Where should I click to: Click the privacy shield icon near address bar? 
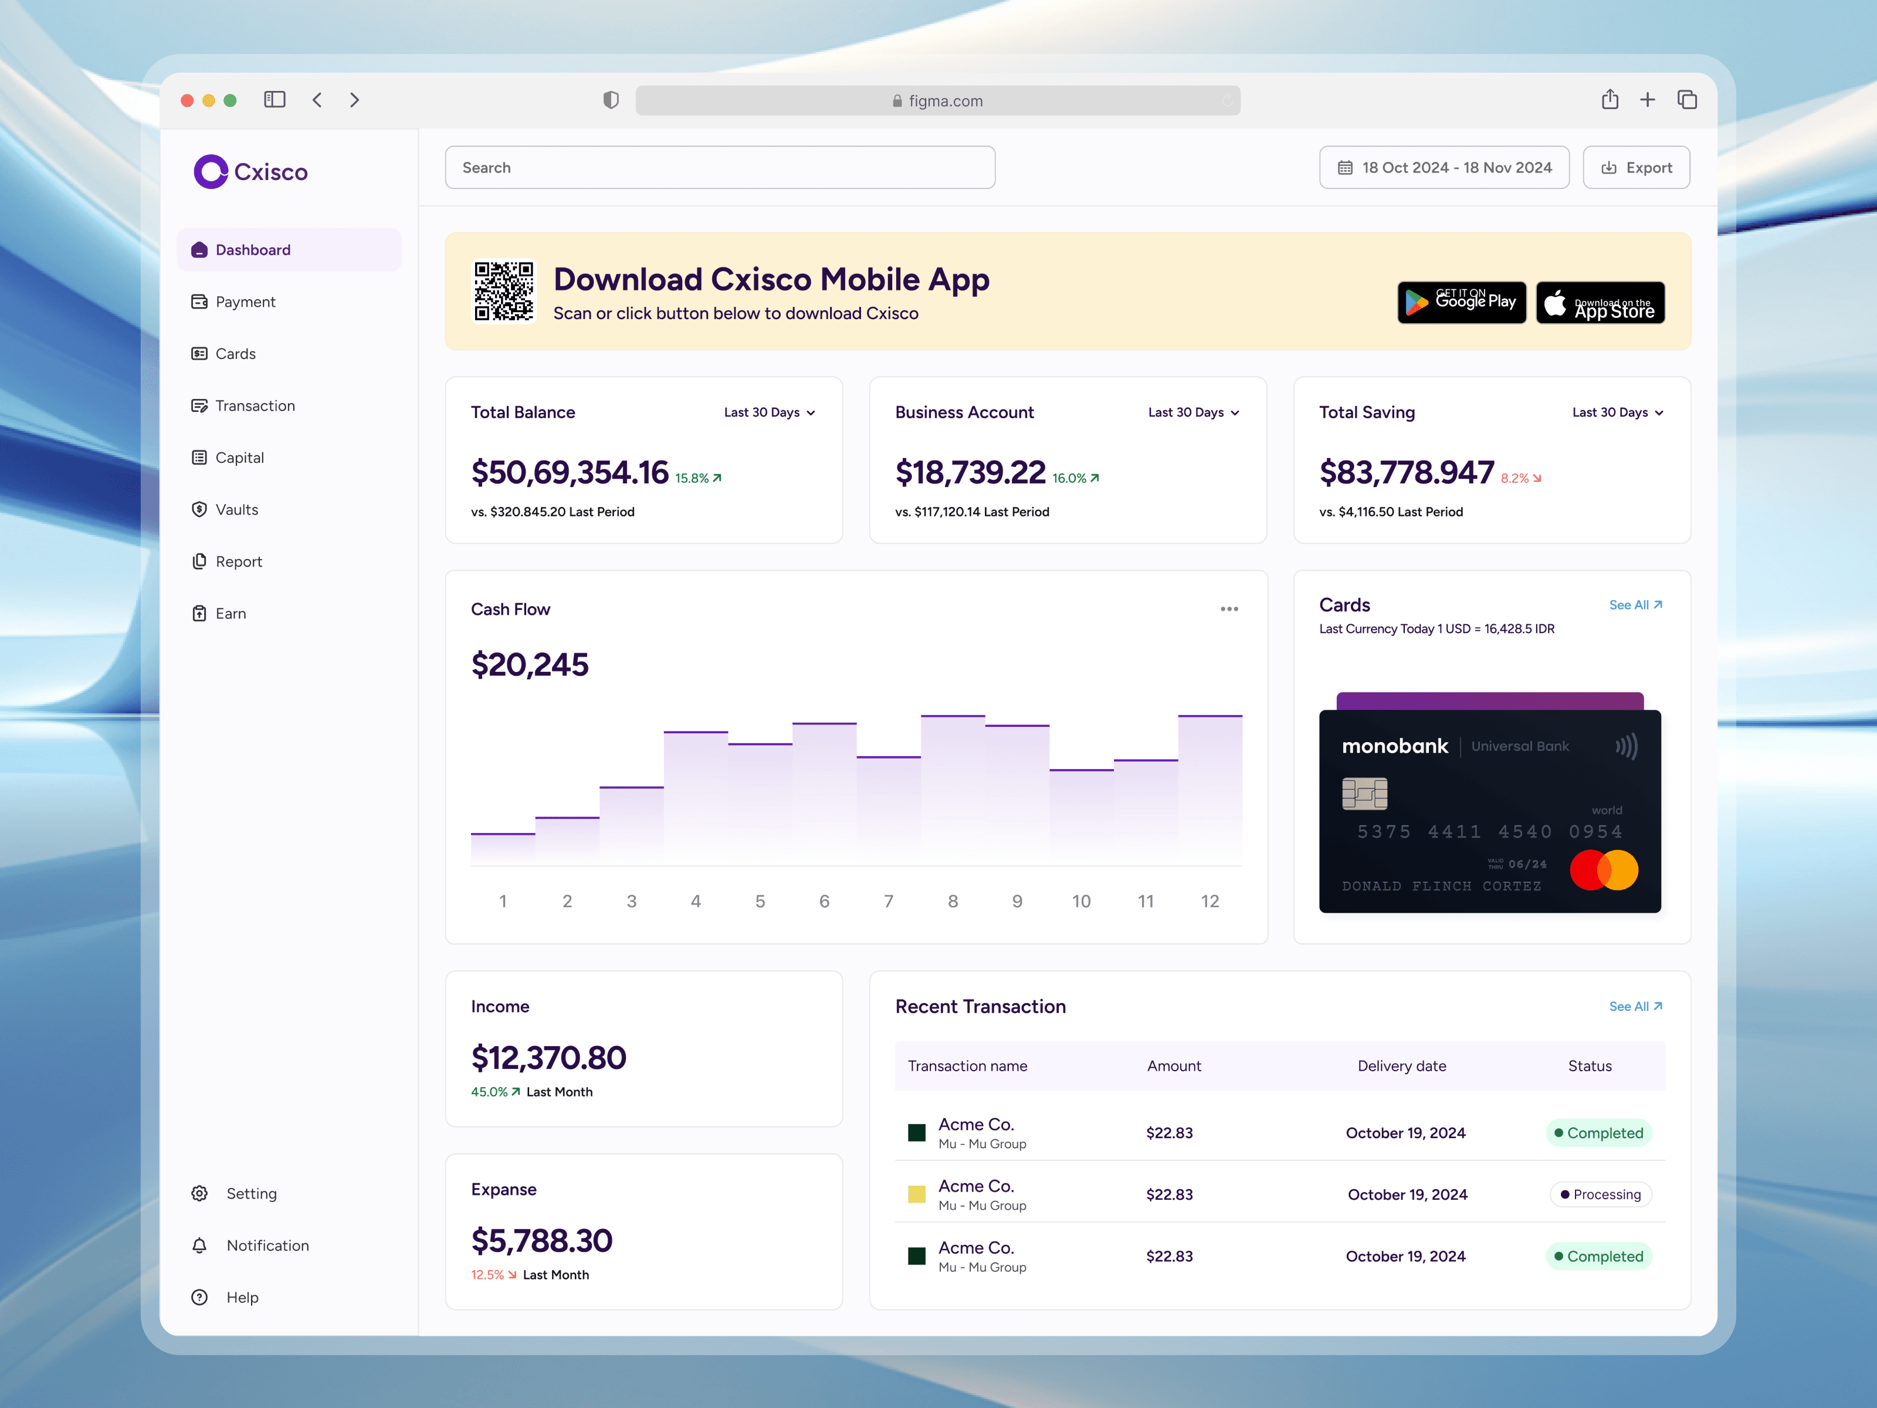611,100
